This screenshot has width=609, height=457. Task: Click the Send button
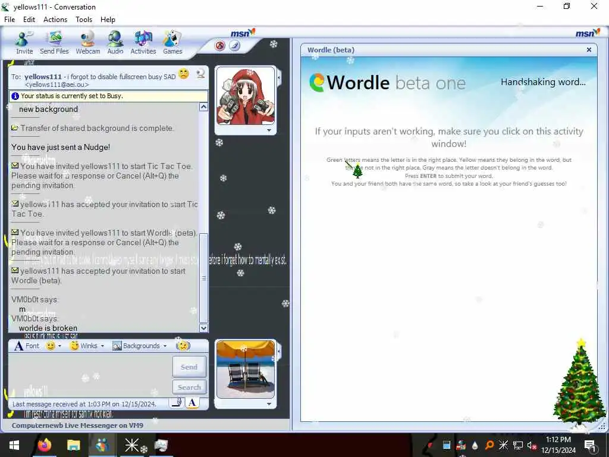(189, 367)
